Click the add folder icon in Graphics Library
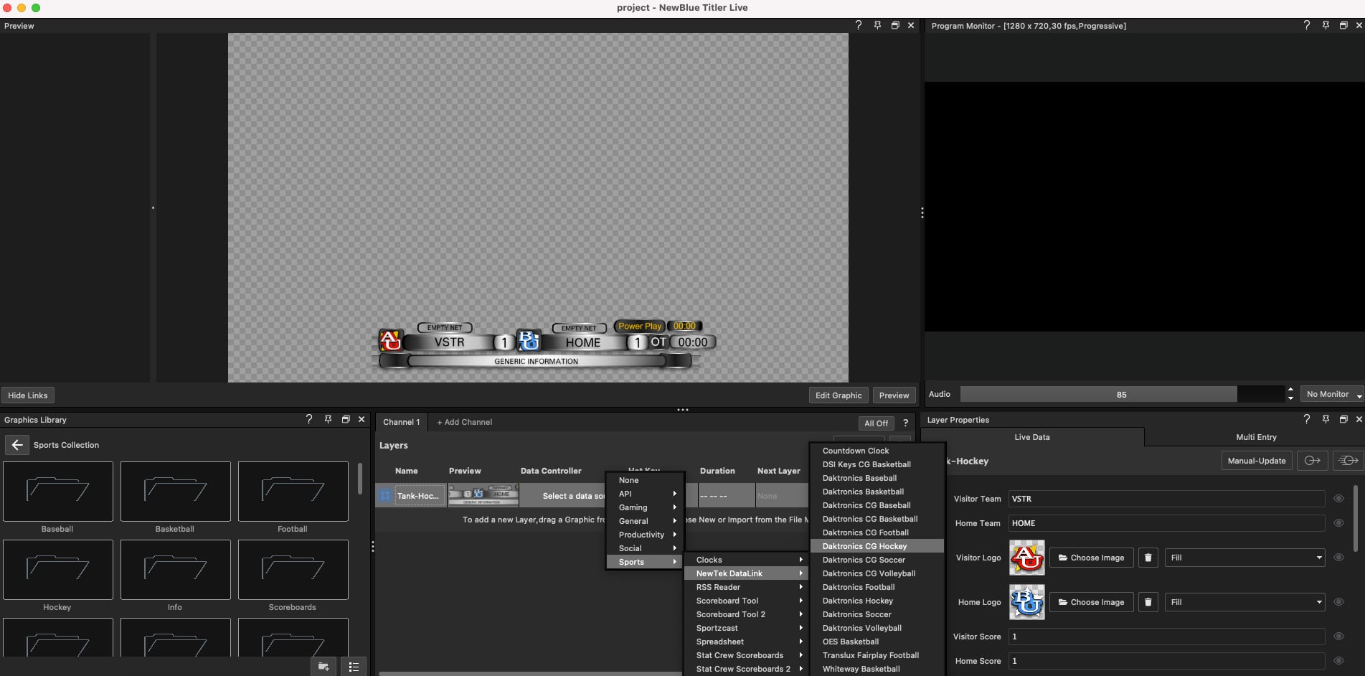The width and height of the screenshot is (1365, 676). [x=323, y=667]
